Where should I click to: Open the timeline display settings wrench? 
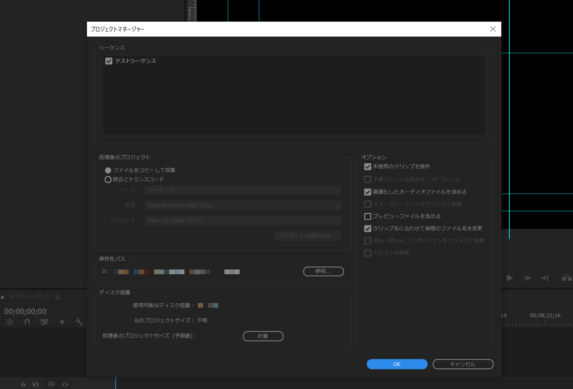click(x=79, y=322)
